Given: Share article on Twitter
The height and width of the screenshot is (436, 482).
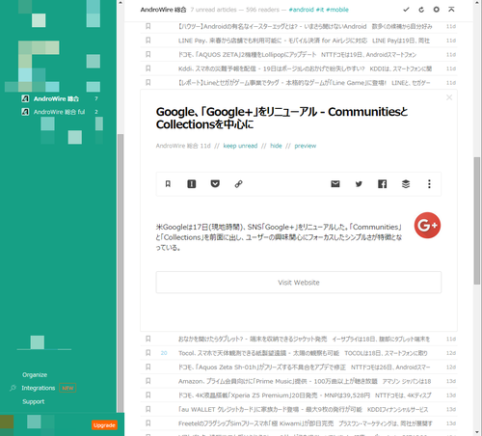Looking at the screenshot, I should click(359, 184).
